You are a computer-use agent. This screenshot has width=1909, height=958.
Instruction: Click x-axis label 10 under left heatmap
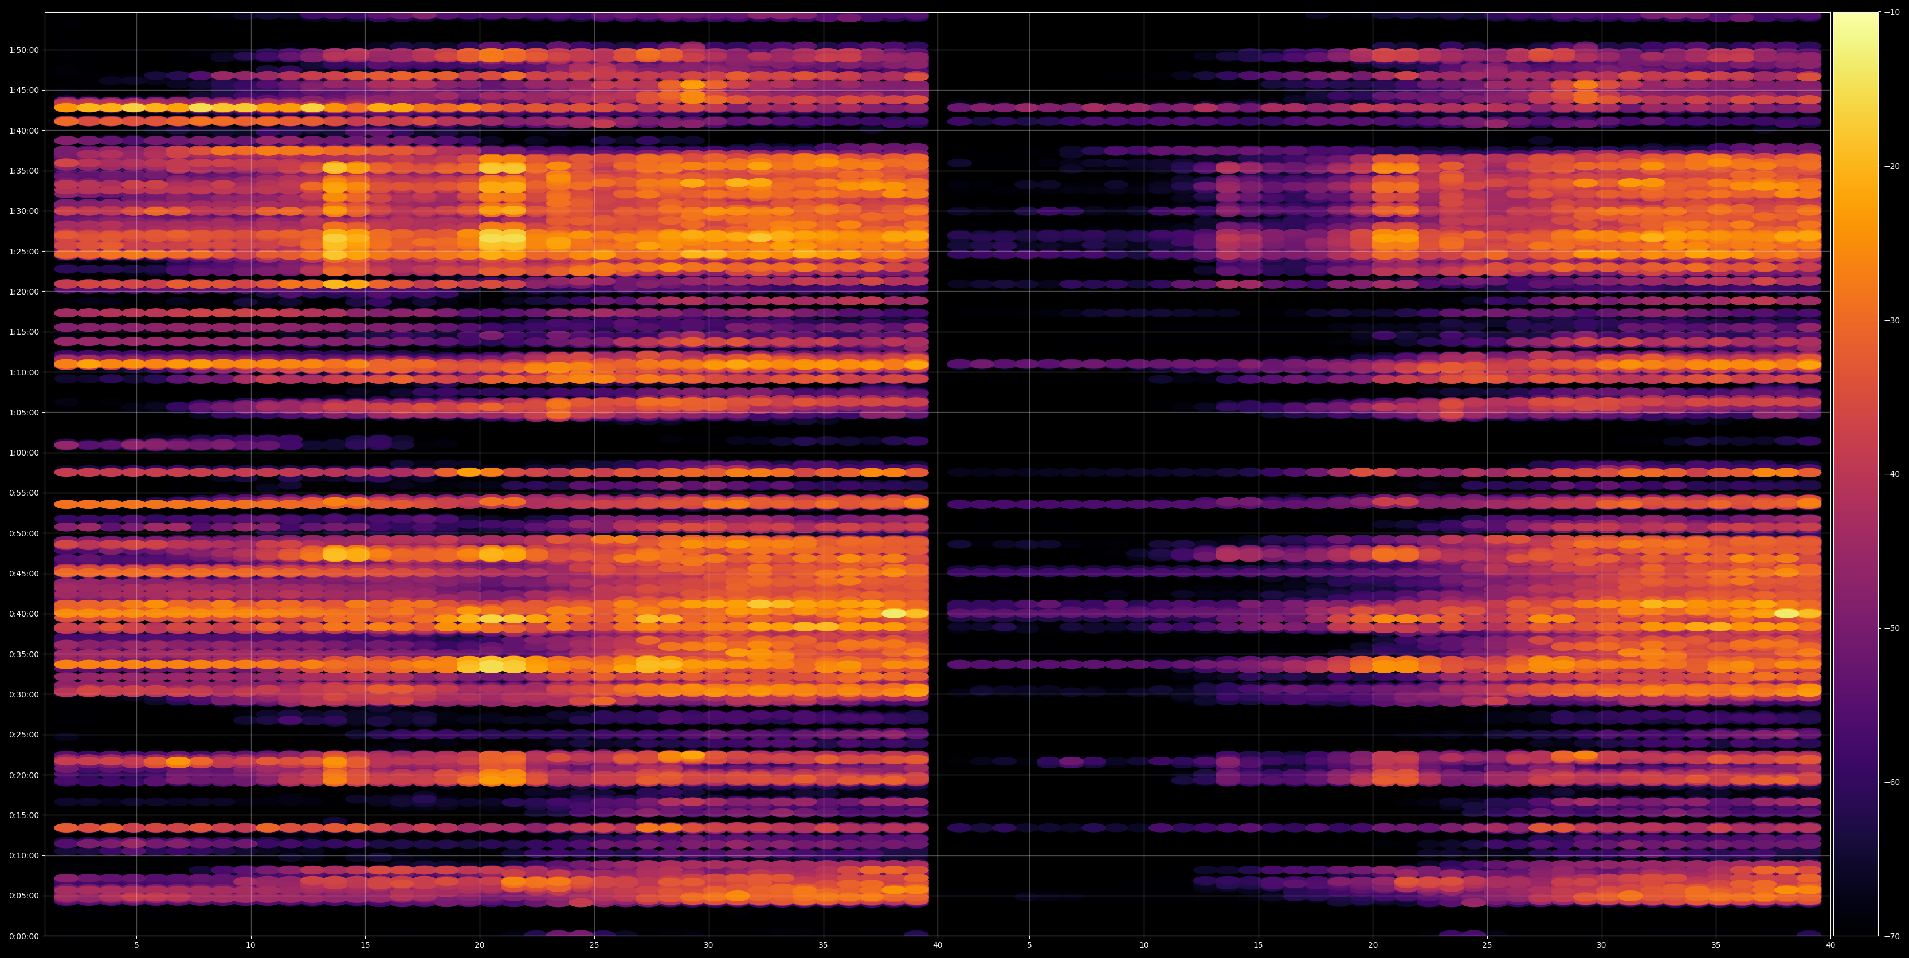pos(250,945)
